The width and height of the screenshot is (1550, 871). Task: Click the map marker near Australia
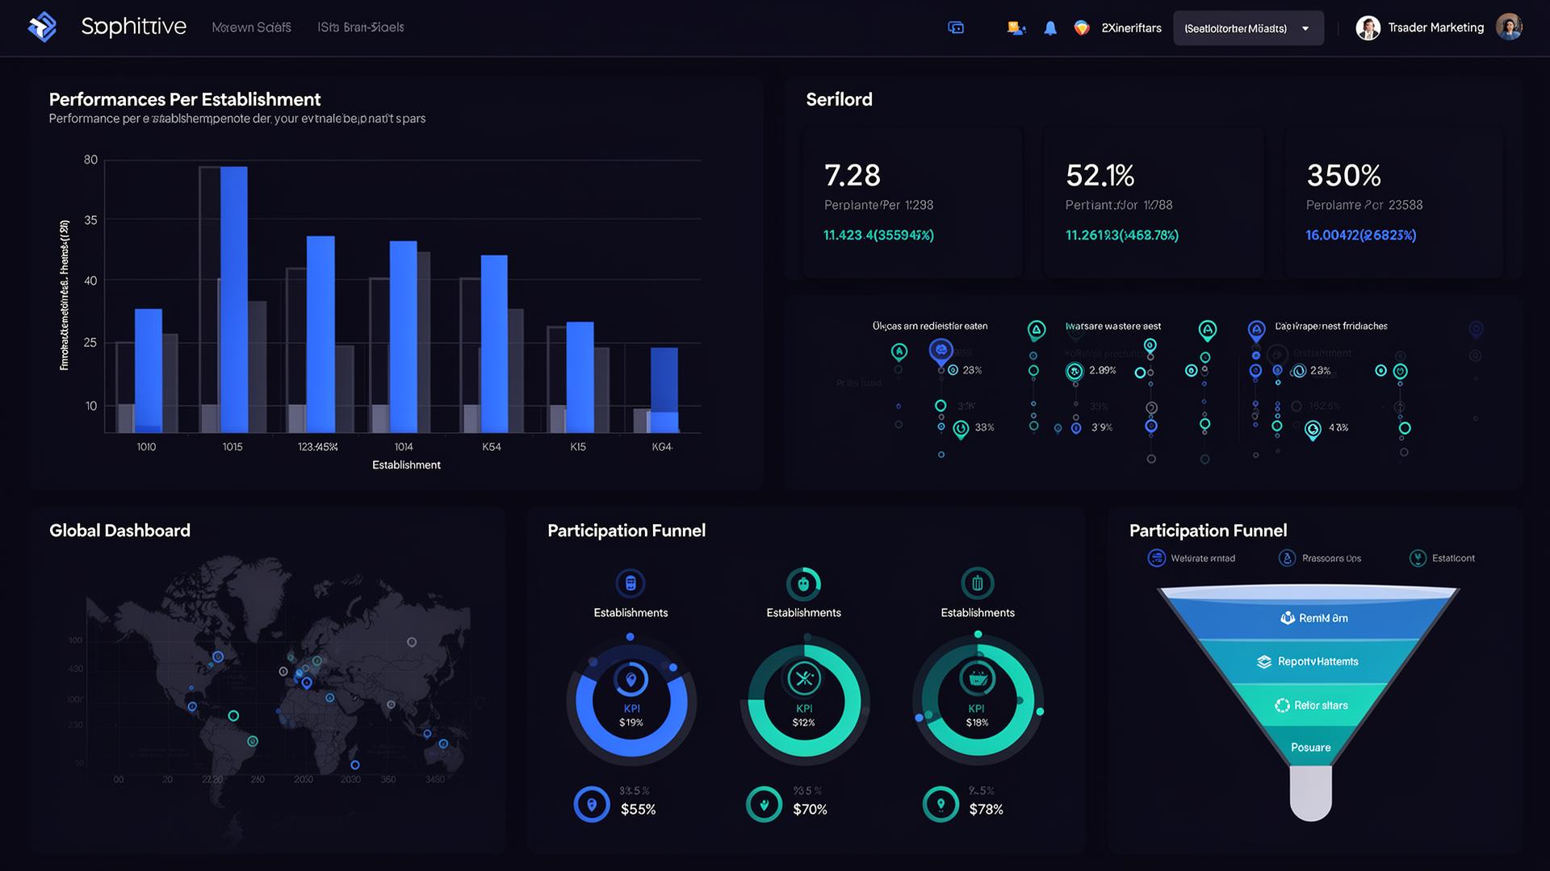click(x=443, y=744)
